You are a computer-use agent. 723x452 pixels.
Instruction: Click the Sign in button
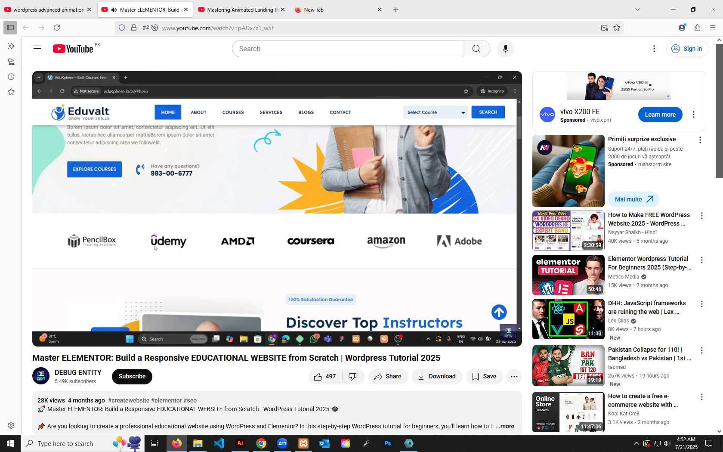coord(687,49)
